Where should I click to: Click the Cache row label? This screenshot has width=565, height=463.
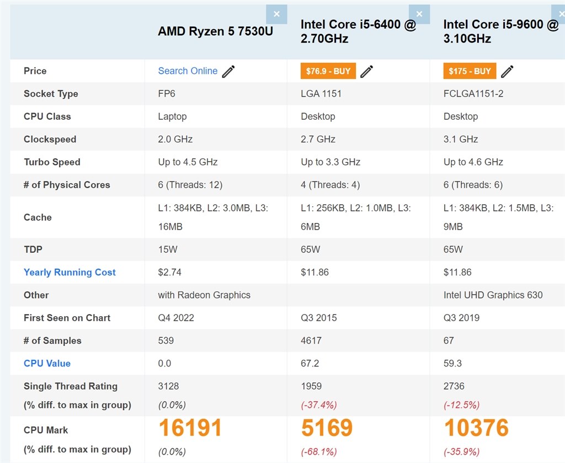click(x=38, y=217)
